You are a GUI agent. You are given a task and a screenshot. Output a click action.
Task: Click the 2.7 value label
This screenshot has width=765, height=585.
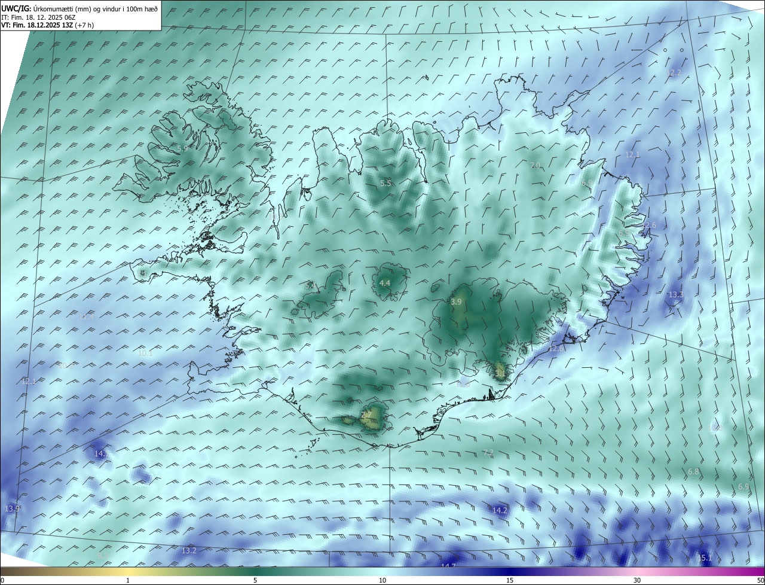click(366, 415)
